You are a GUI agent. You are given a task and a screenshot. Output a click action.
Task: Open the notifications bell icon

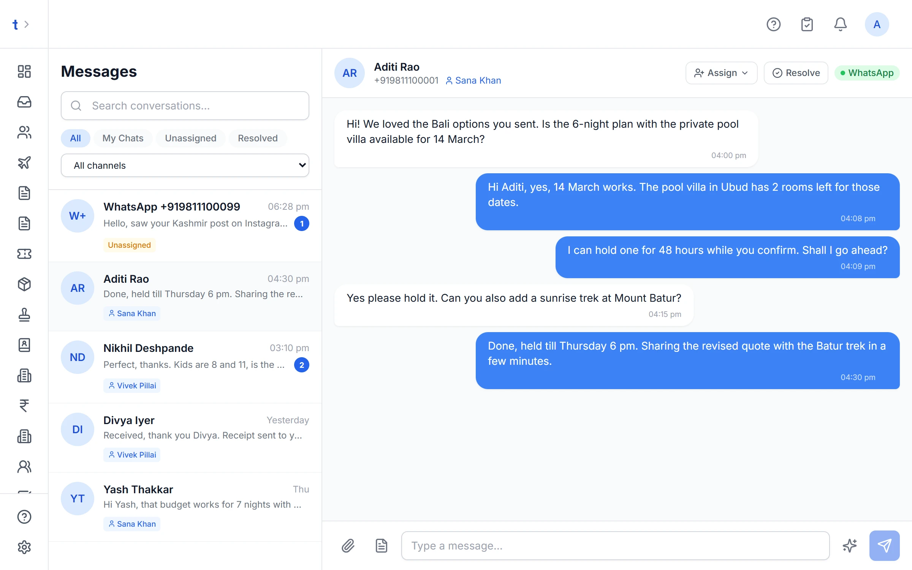click(x=840, y=24)
